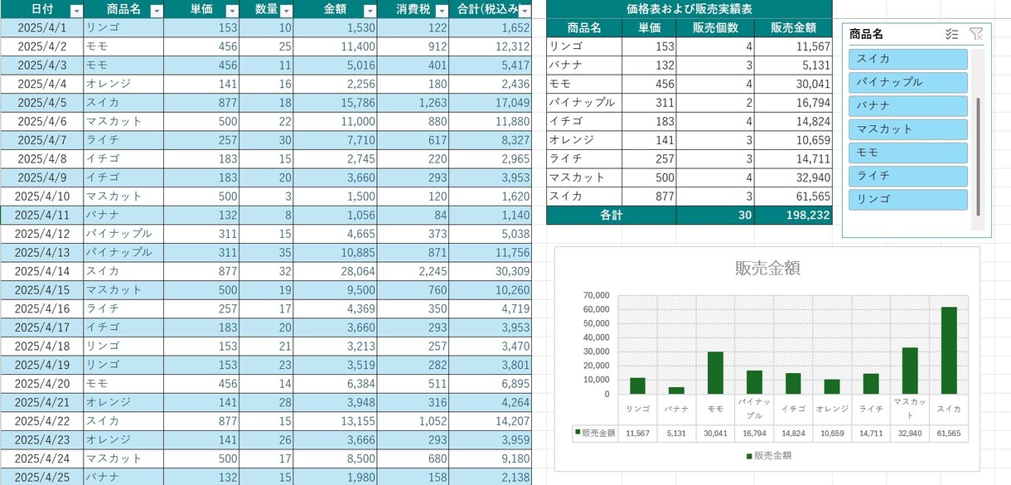This screenshot has height=485, width=1011.
Task: Click the 14,207 total cell
Action: tap(491, 420)
